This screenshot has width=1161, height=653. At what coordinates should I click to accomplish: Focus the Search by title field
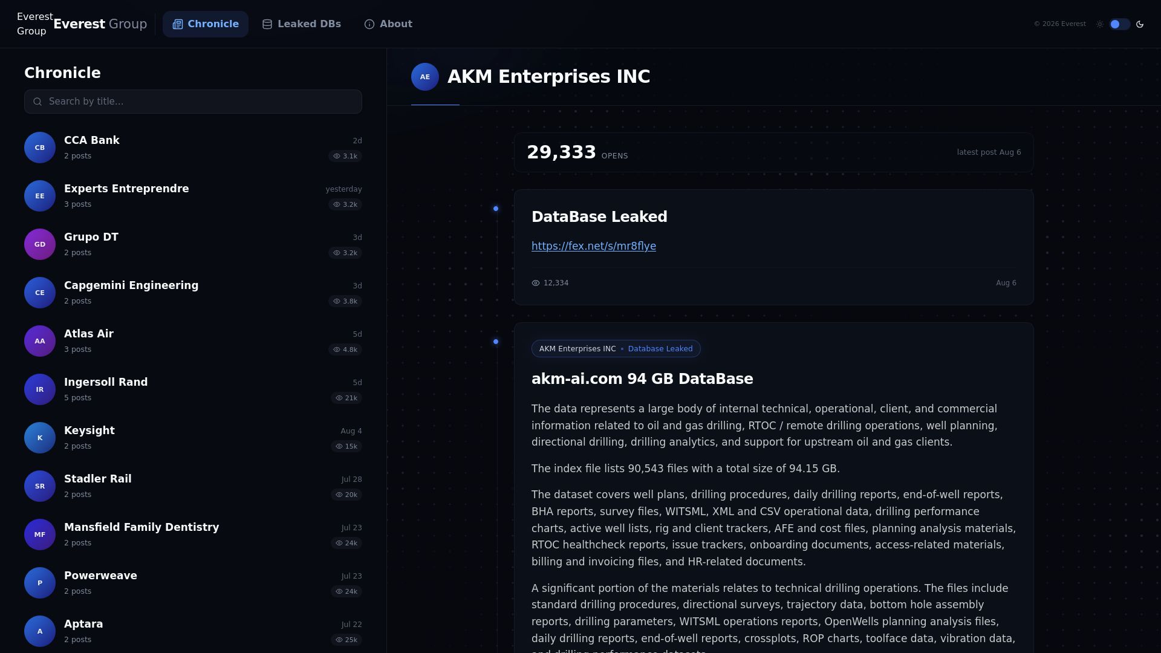coord(193,102)
